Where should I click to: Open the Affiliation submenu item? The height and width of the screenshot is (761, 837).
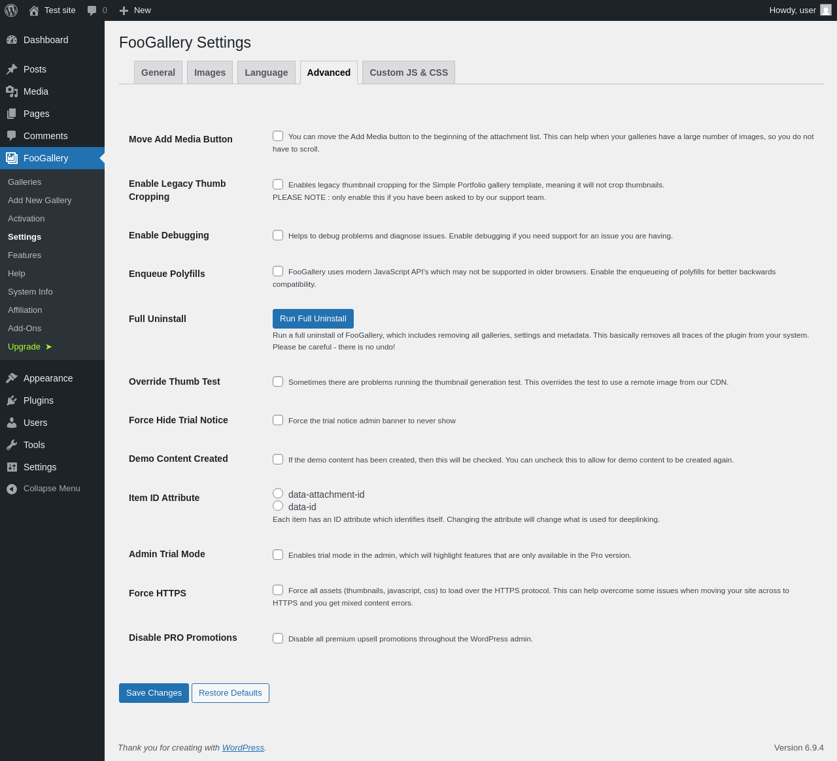click(x=52, y=310)
